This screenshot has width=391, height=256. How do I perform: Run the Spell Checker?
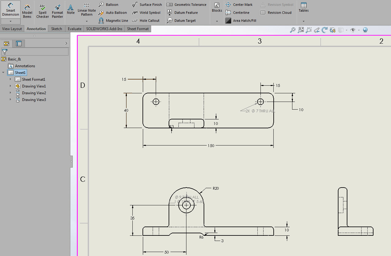[x=42, y=11]
